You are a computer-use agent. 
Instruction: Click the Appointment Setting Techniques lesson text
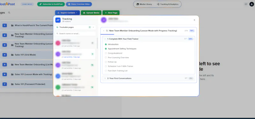click(122, 49)
